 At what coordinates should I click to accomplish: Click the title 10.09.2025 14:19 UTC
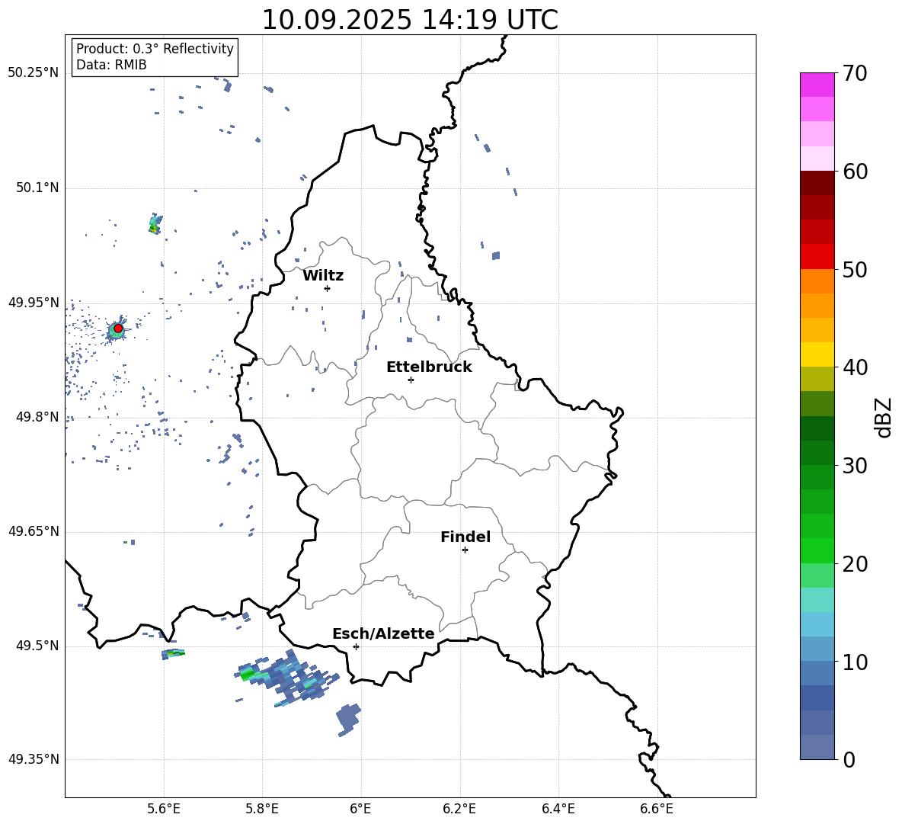tap(410, 20)
